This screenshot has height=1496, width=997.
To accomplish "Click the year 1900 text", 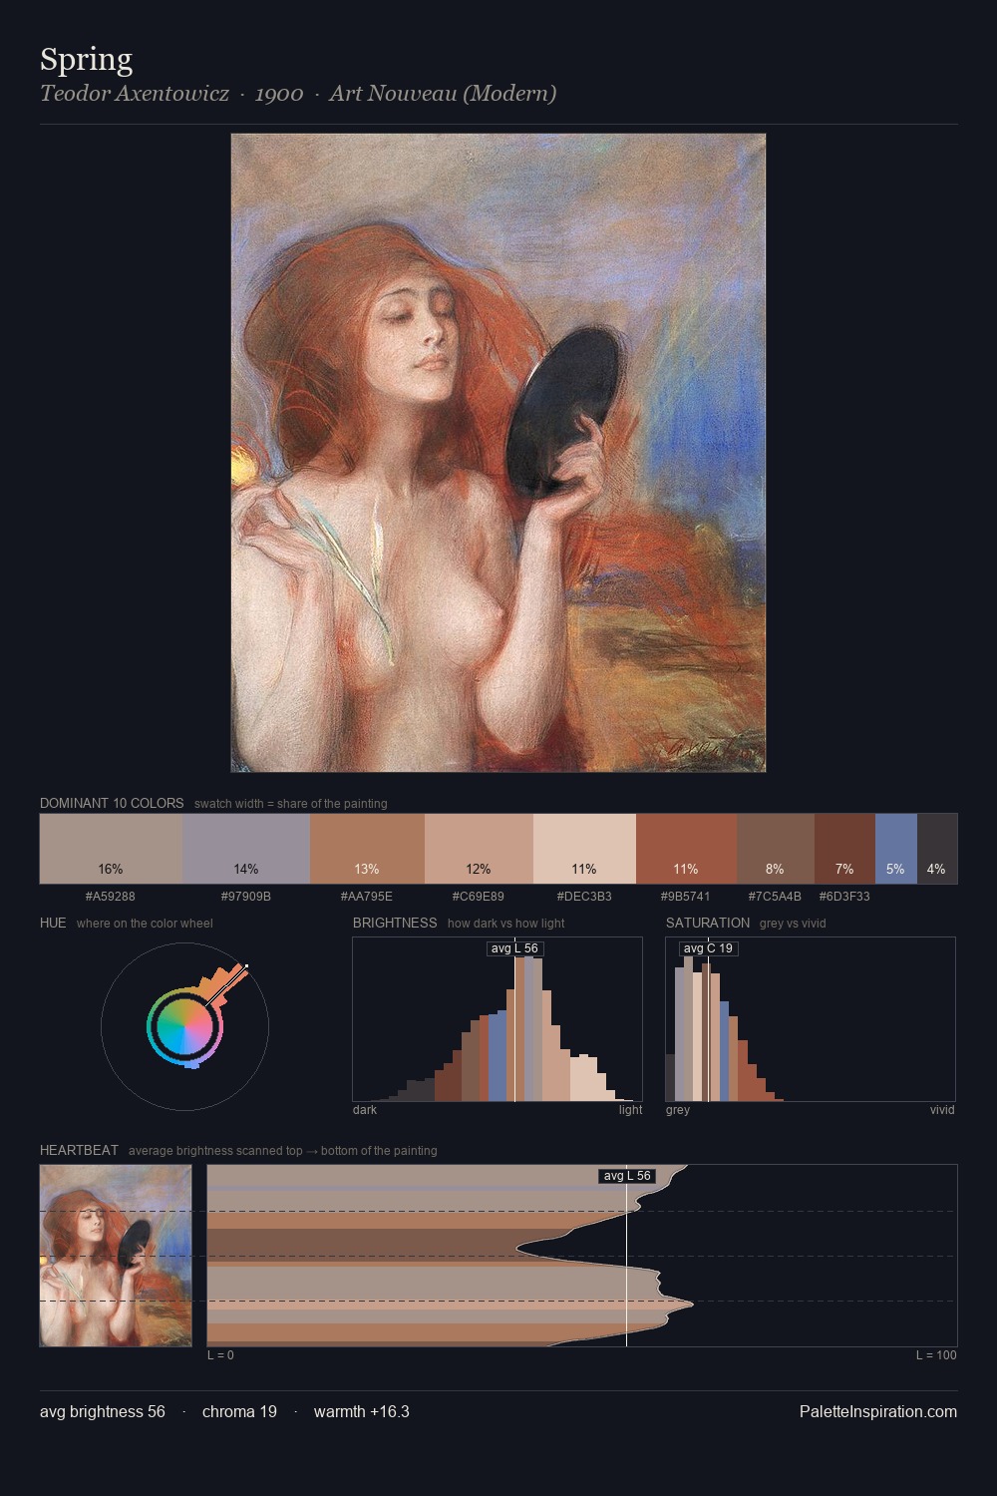I will pos(279,94).
